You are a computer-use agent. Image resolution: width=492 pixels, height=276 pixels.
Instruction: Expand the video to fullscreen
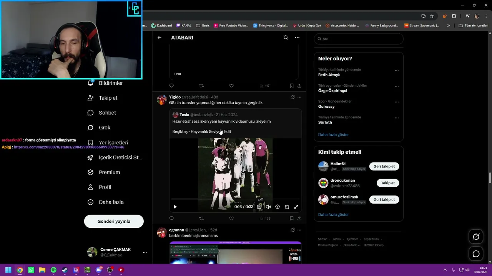296,207
